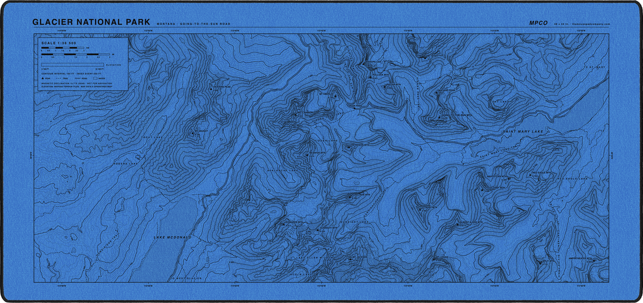Viewport: 643px width, 303px height.
Task: Click the 'AVALANCHE LAKE' label
Action: pyautogui.click(x=282, y=170)
